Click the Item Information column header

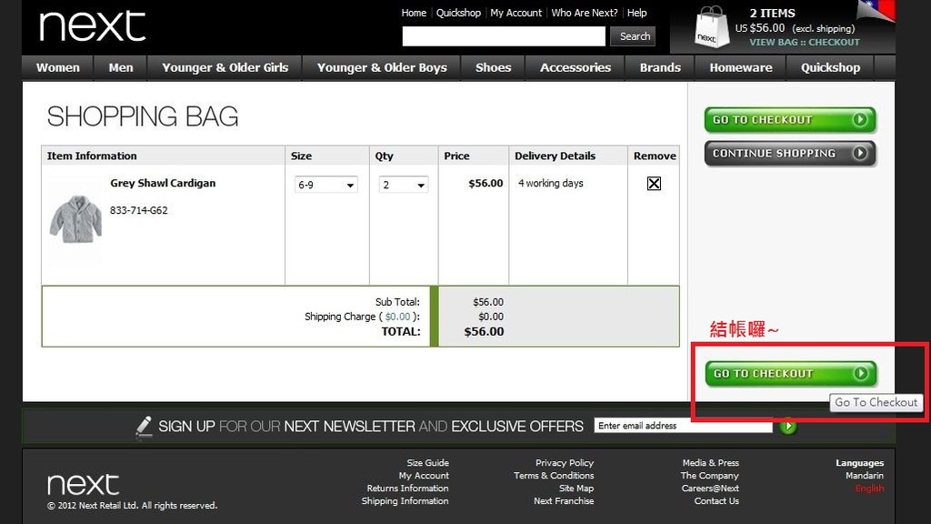(x=92, y=156)
